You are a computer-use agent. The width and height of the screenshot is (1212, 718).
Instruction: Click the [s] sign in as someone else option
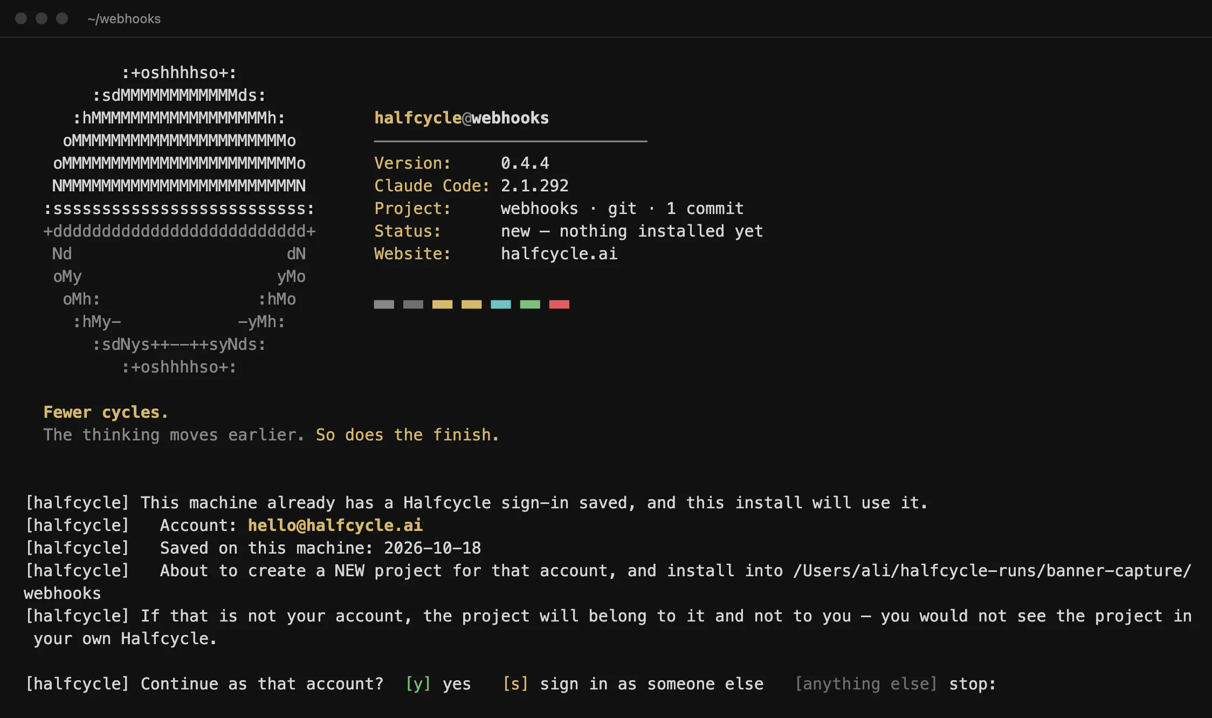click(x=633, y=684)
